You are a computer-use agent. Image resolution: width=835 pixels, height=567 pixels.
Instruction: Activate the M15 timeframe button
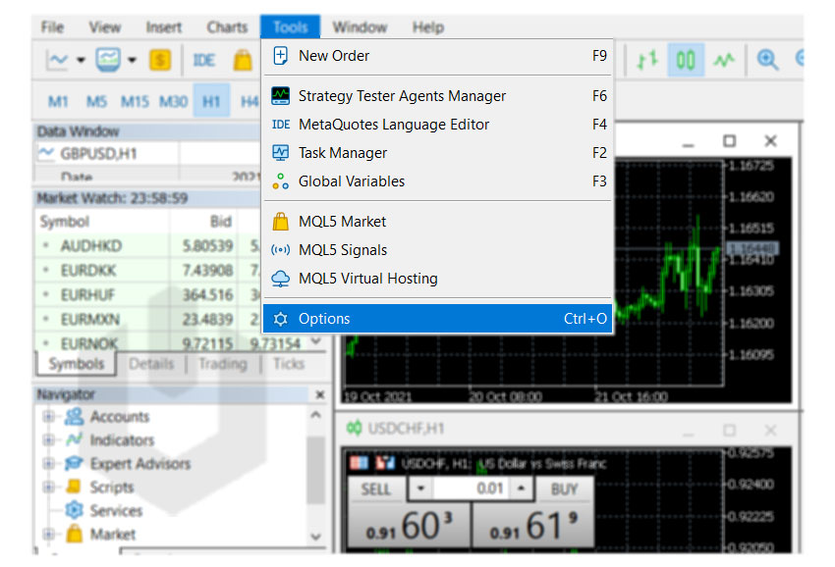pyautogui.click(x=135, y=101)
